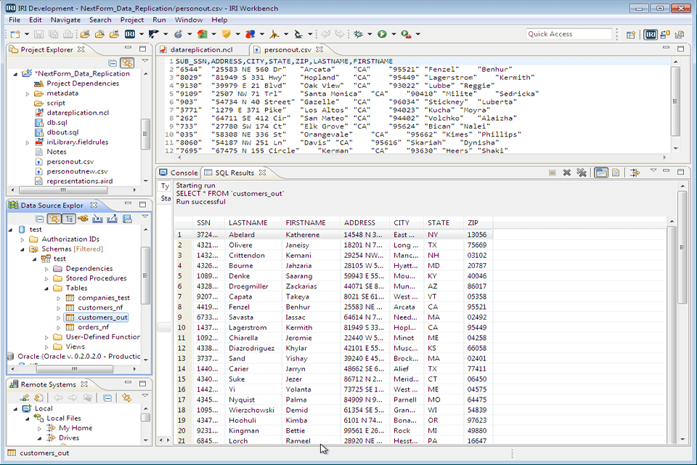The image size is (697, 465).
Task: Click the Project Explorer horizontal scrollbar thumb
Action: click(x=63, y=190)
